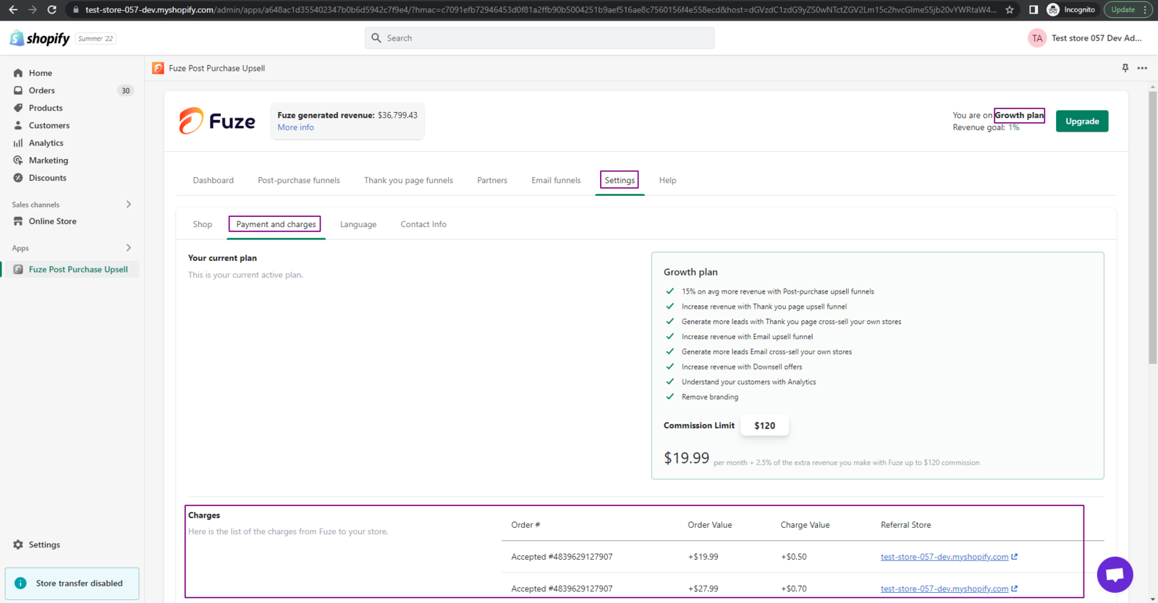Click the browser address bar URL
The image size is (1158, 603).
(x=540, y=9)
